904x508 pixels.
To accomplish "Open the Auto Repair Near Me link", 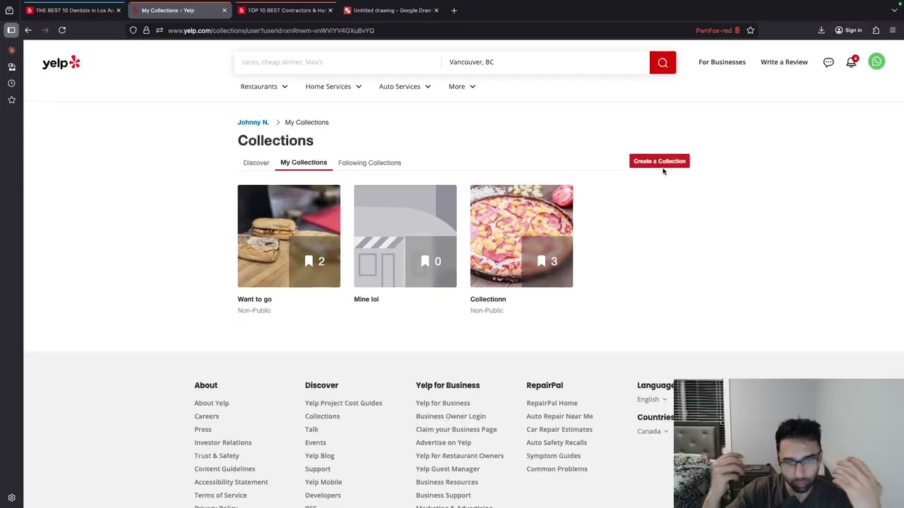I will click(559, 416).
